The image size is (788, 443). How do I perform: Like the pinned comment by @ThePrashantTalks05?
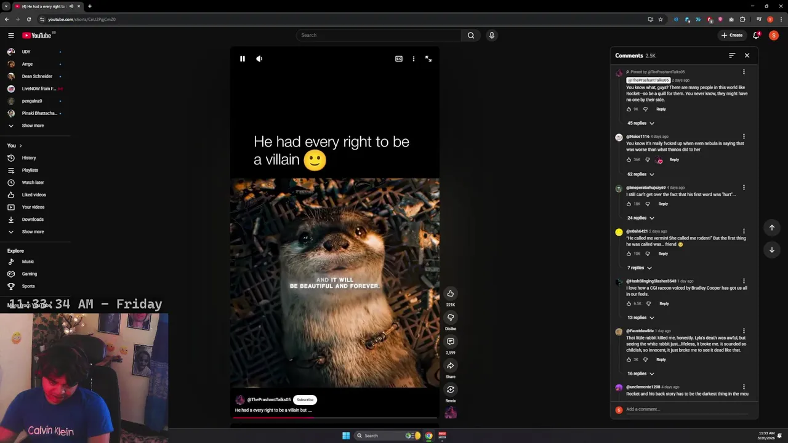629,110
